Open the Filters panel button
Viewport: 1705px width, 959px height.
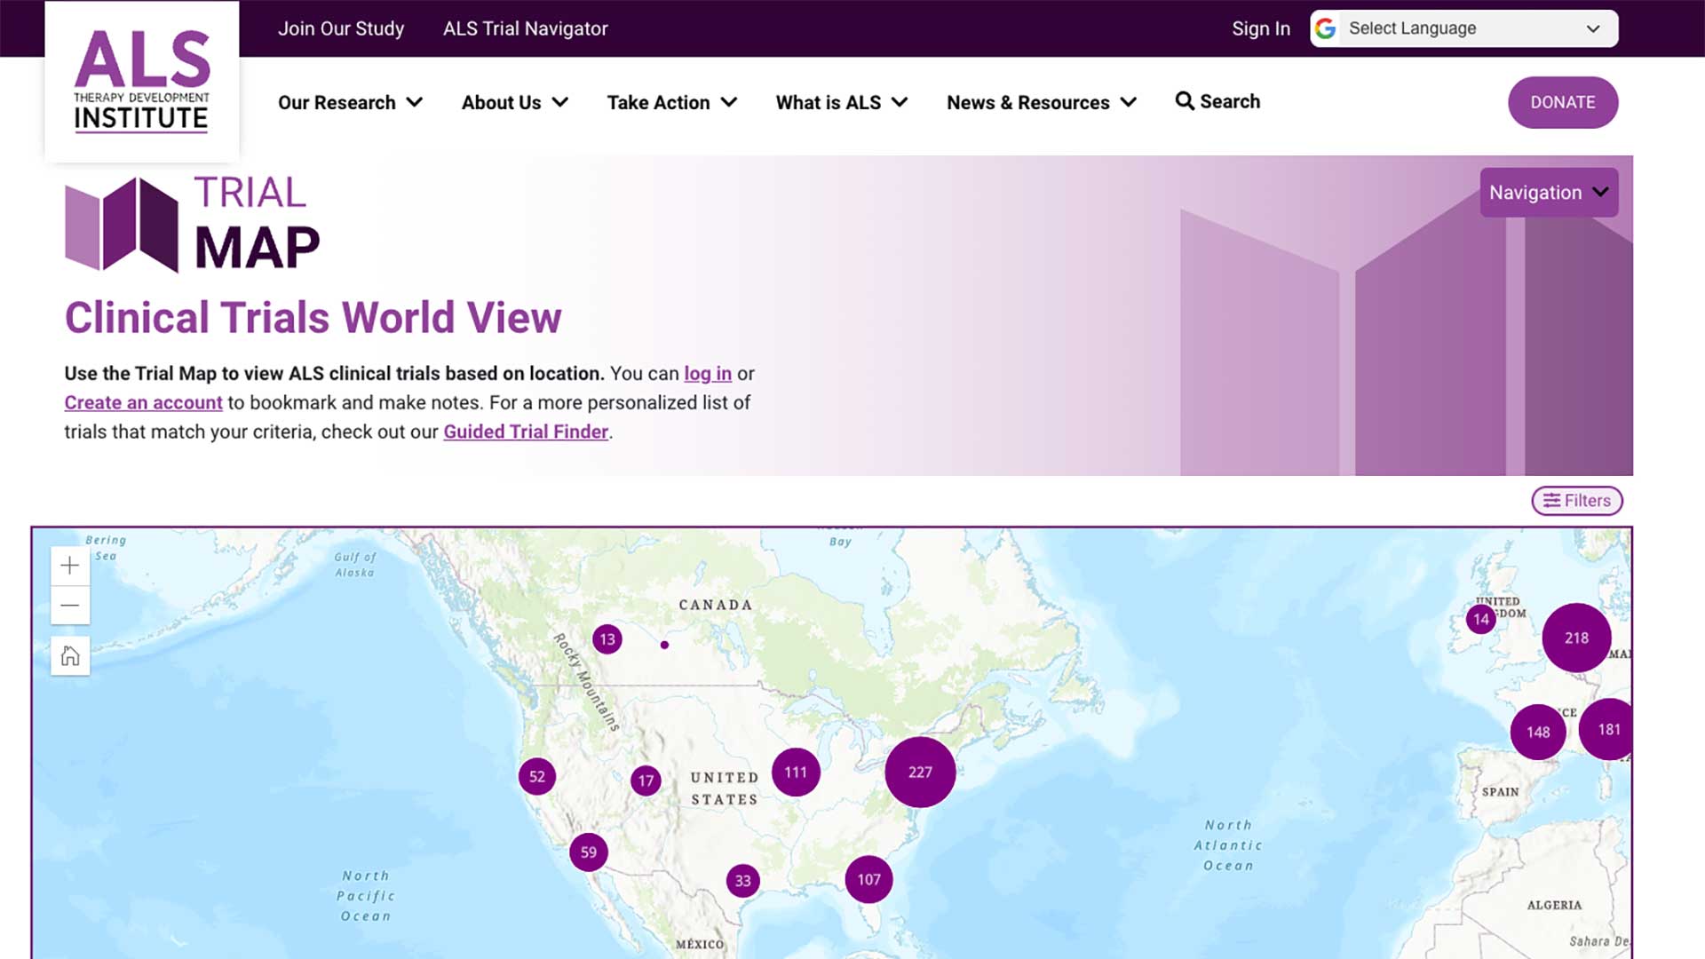pos(1576,501)
